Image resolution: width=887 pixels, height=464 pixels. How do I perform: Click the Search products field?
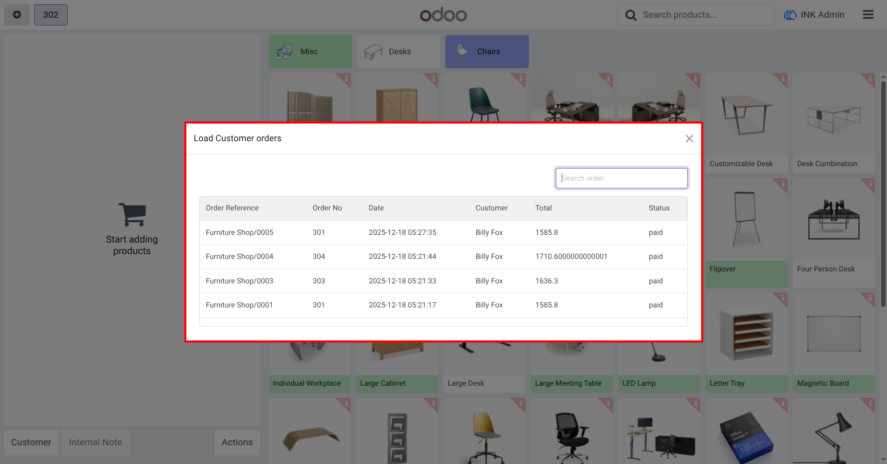click(x=696, y=15)
